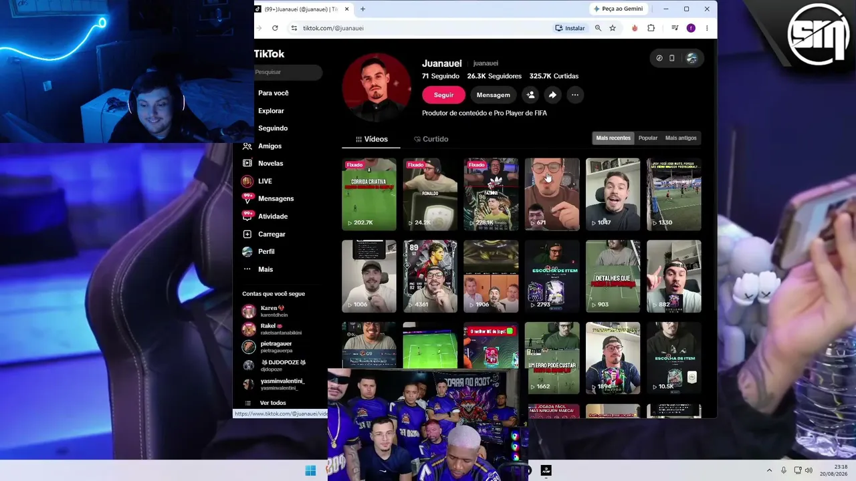Screen dimensions: 856x481
Task: Sort videos by Mais antigos
Action: point(681,138)
